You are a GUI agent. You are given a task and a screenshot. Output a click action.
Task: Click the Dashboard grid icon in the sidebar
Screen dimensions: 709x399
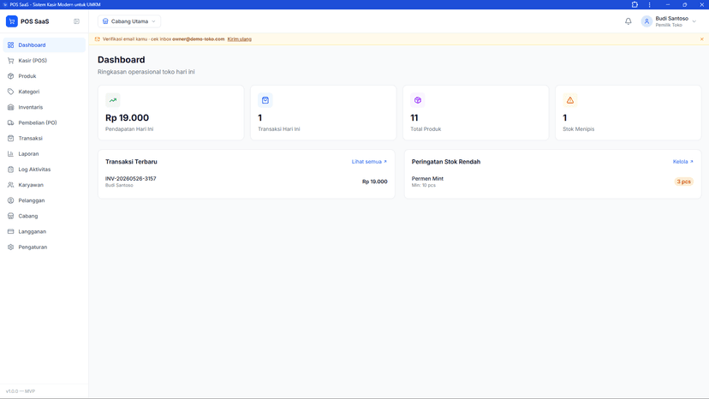(x=11, y=45)
